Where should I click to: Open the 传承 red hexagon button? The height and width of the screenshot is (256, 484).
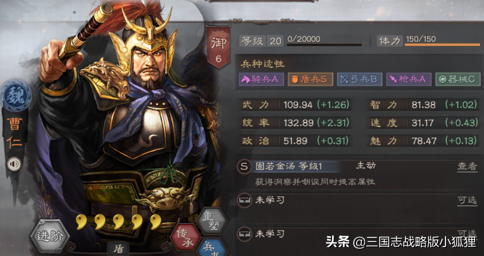tap(186, 237)
